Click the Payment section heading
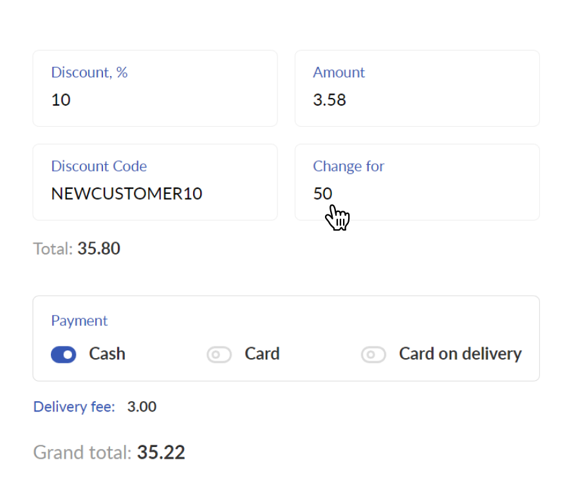This screenshot has height=496, width=567. [x=79, y=321]
